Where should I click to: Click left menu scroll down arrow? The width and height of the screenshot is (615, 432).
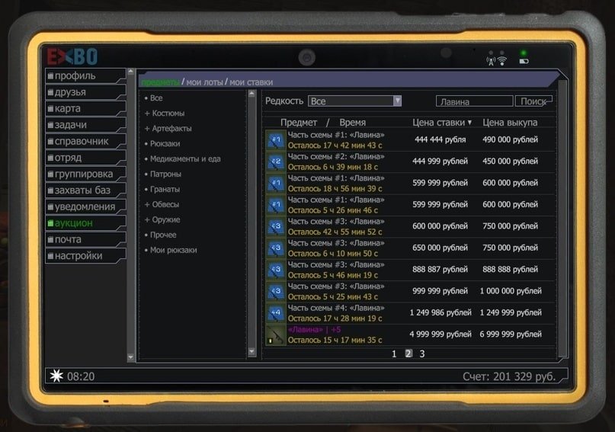tap(131, 357)
